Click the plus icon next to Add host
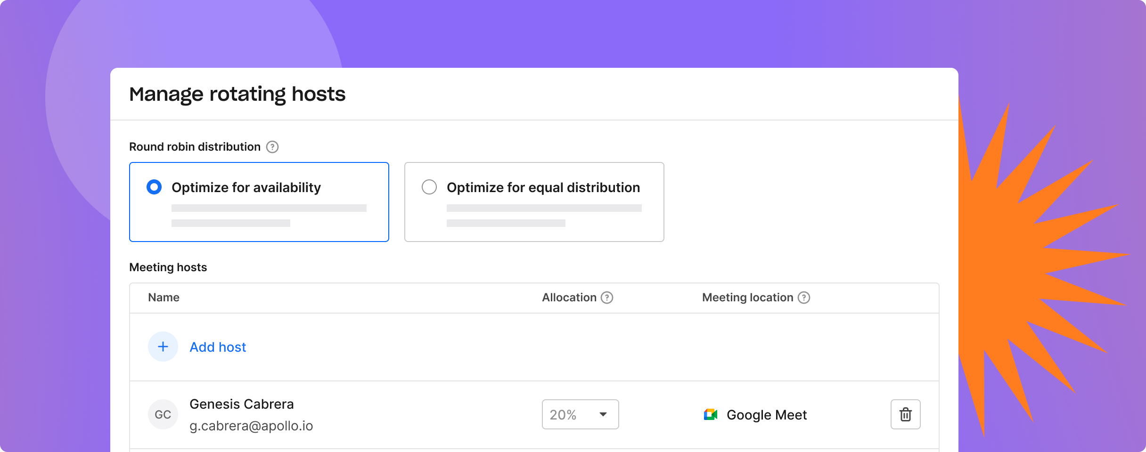This screenshot has width=1146, height=452. pos(163,347)
